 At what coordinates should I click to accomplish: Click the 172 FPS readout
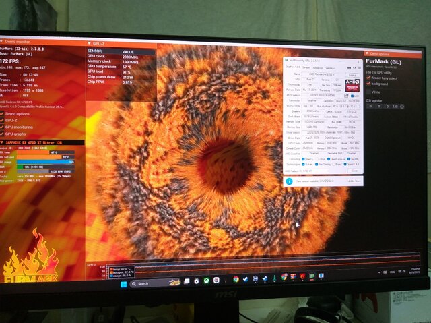[x=9, y=61]
